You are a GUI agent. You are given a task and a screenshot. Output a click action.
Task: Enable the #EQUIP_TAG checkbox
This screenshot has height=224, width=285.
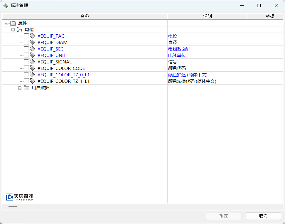(26, 36)
